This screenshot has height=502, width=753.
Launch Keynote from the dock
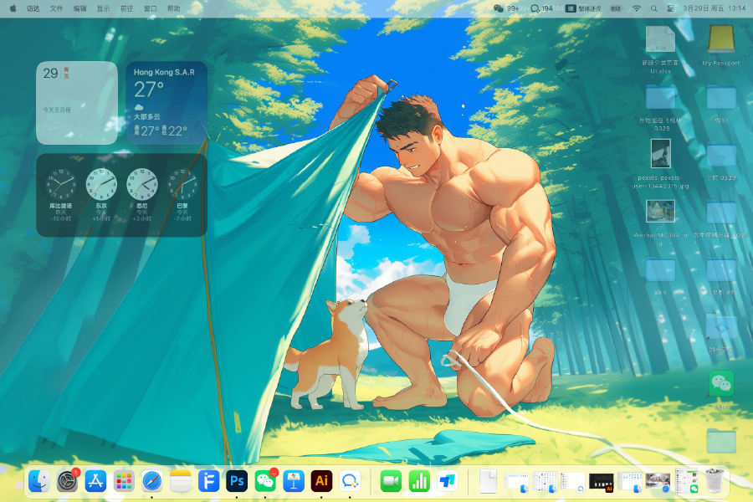click(x=293, y=481)
